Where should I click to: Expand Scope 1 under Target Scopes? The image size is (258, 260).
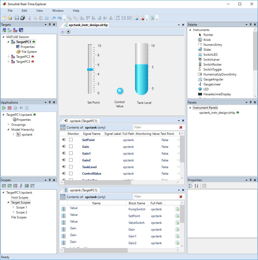(x=13, y=207)
